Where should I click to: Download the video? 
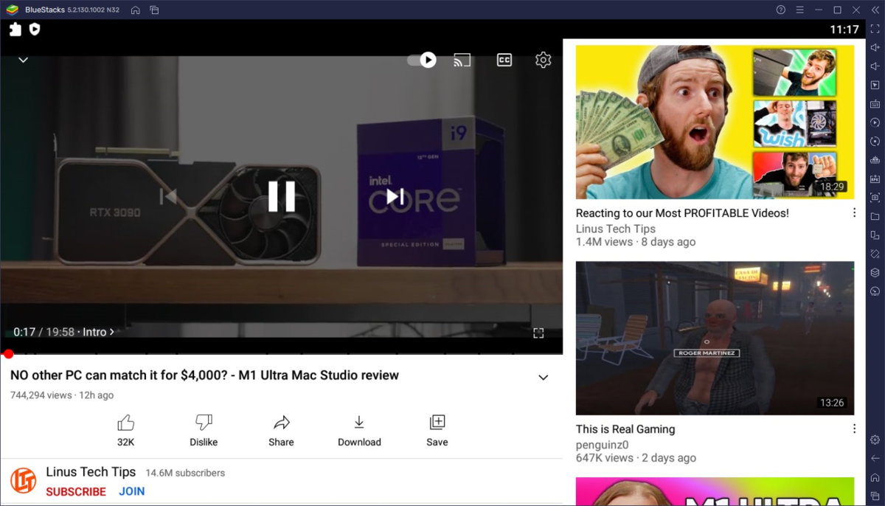(359, 431)
